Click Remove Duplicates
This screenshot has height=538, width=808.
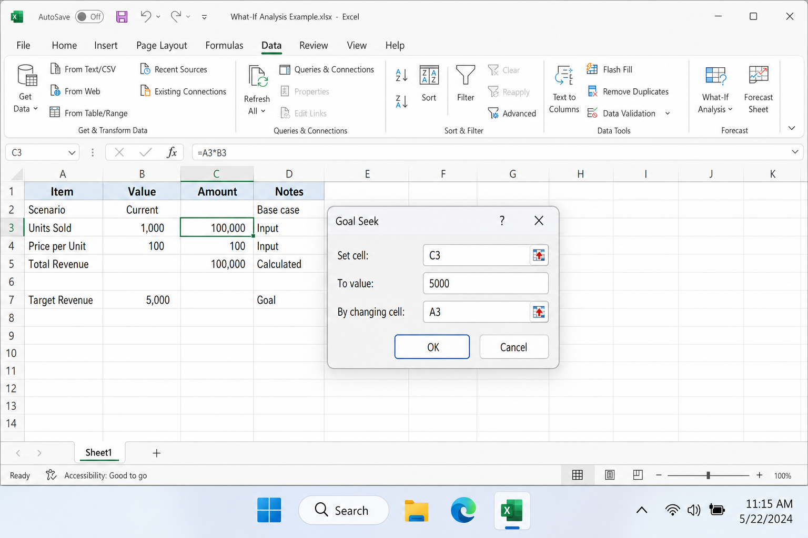pos(628,91)
